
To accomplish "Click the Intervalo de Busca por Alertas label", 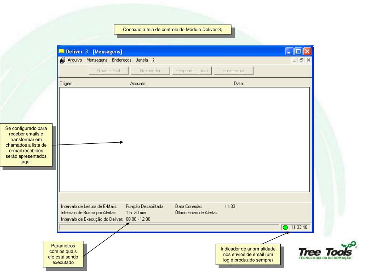I will click(x=89, y=212).
